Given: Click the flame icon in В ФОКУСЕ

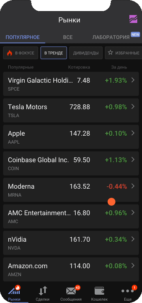Looking at the screenshot, I should pyautogui.click(x=9, y=53).
